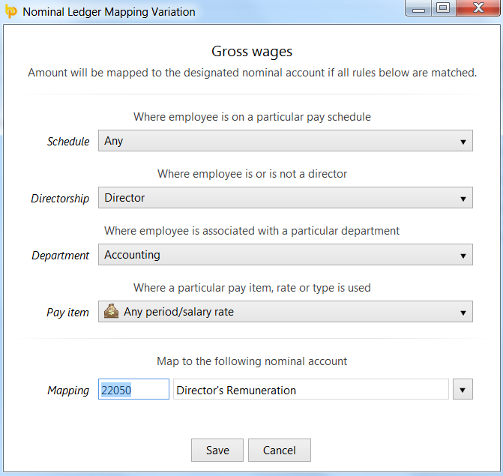Maximize the Nominal Ledger Mapping Variation window
This screenshot has width=503, height=476.
coord(443,8)
